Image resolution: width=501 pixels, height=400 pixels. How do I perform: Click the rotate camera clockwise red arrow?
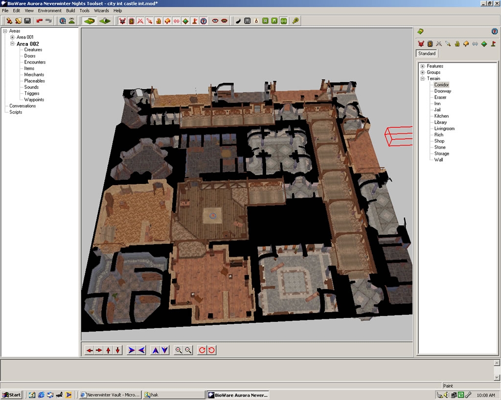[x=202, y=350]
